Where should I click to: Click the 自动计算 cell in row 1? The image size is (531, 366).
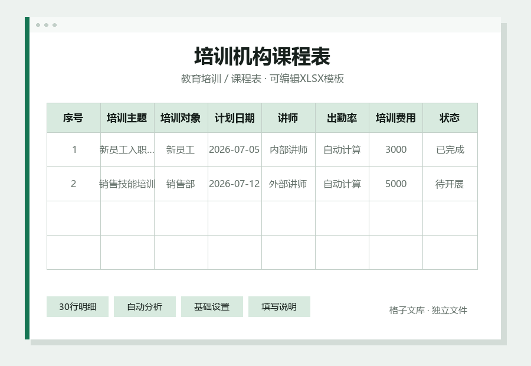[342, 150]
